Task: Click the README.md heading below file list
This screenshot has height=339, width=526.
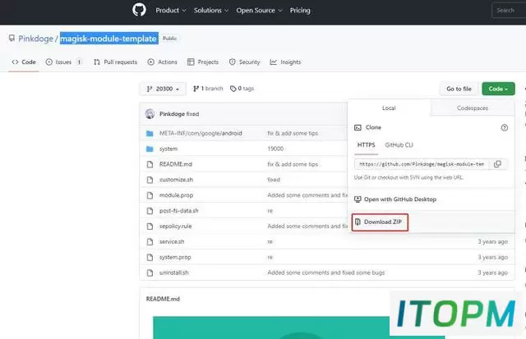Action: (x=163, y=299)
